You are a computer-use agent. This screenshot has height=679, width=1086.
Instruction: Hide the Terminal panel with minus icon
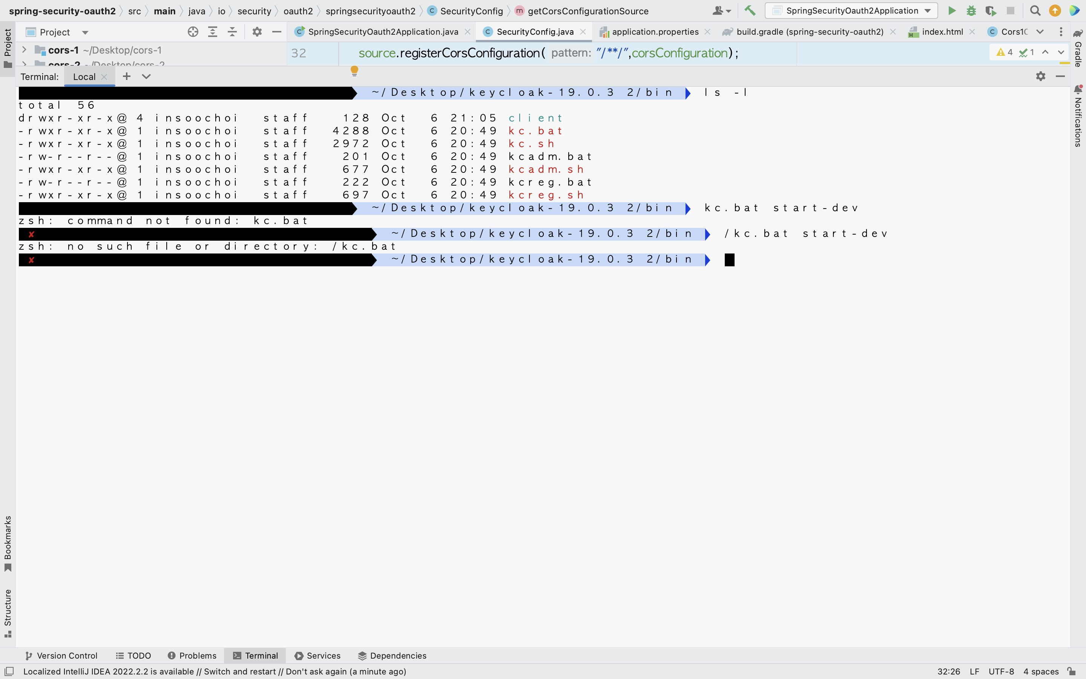coord(1060,76)
